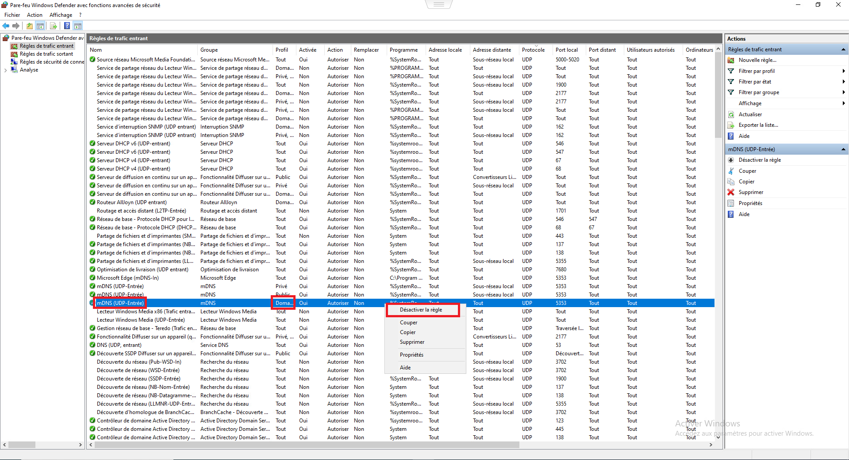
Task: Click the Up one level folder icon
Action: click(29, 26)
